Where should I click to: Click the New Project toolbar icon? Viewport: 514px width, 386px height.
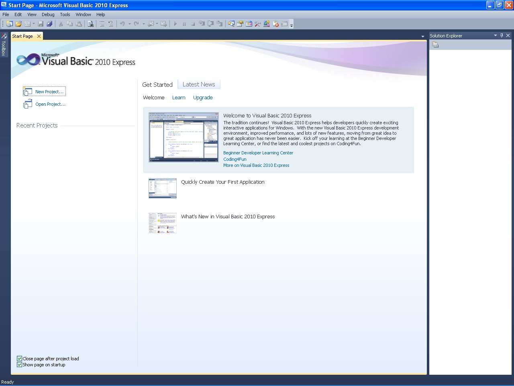(x=9, y=24)
